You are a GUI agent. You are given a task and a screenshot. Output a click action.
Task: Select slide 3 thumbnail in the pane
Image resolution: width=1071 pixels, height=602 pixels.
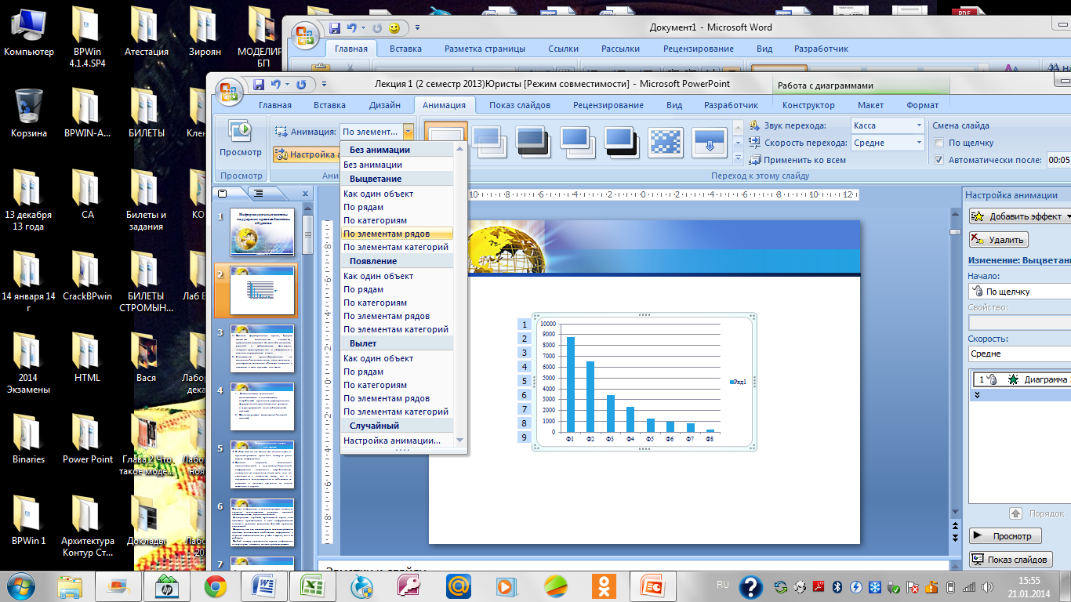coord(262,349)
